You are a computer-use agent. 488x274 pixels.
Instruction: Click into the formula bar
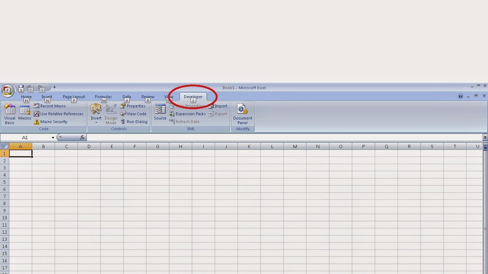[x=284, y=137]
